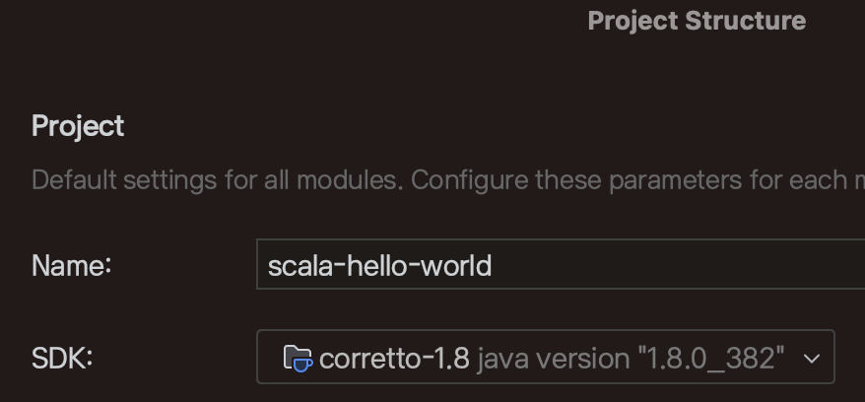Click the corretto JDK folder icon

coord(295,356)
